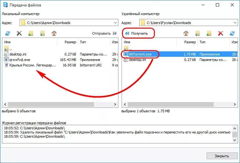
Task: Click status 'выбрано 0 объектов'
Action: 19,111
